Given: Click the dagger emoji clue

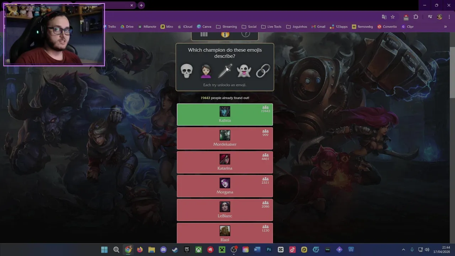Looking at the screenshot, I should pyautogui.click(x=225, y=71).
